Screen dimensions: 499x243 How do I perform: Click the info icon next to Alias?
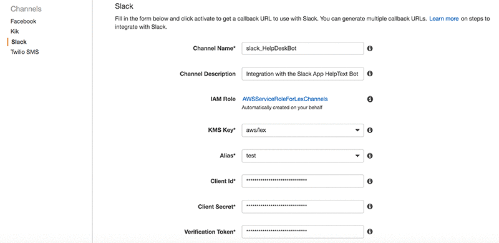[370, 156]
